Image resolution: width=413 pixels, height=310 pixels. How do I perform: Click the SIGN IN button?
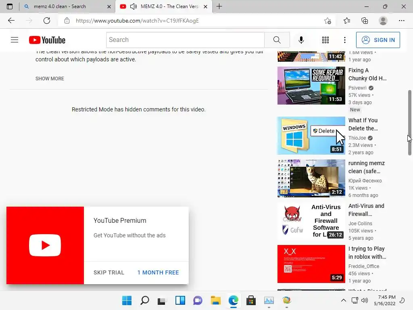pyautogui.click(x=378, y=40)
